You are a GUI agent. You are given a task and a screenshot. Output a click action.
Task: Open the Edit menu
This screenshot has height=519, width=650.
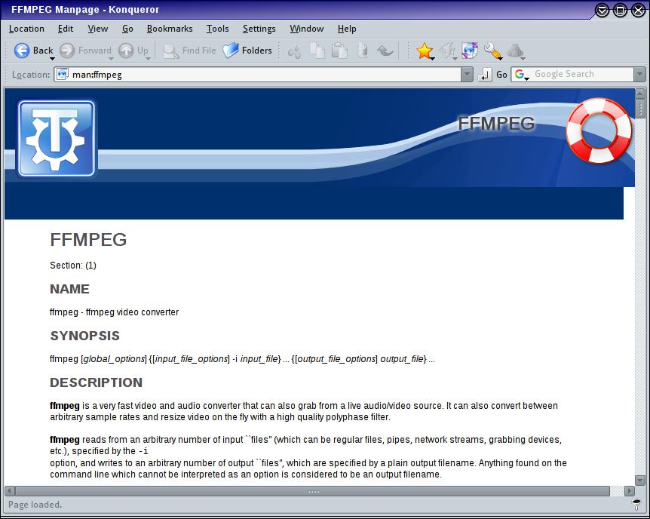[x=66, y=29]
